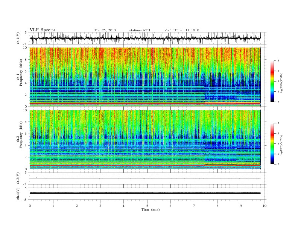Screen dimensions: 298x231
Task: Click the "-3" label on ch.1 colorbar
Action: pyautogui.click(x=278, y=61)
